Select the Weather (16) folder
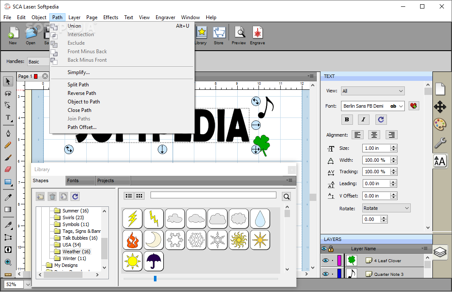Image resolution: width=452 pixels, height=292 pixels. coord(76,252)
